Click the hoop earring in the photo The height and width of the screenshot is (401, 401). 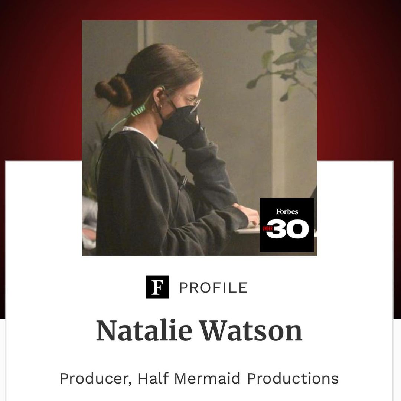click(x=157, y=108)
